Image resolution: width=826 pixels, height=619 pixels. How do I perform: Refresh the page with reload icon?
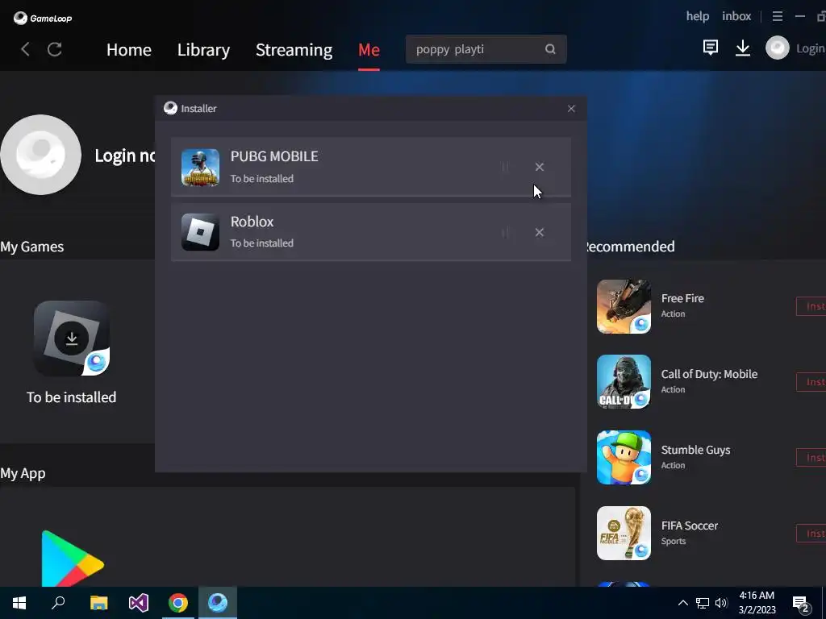pyautogui.click(x=55, y=49)
